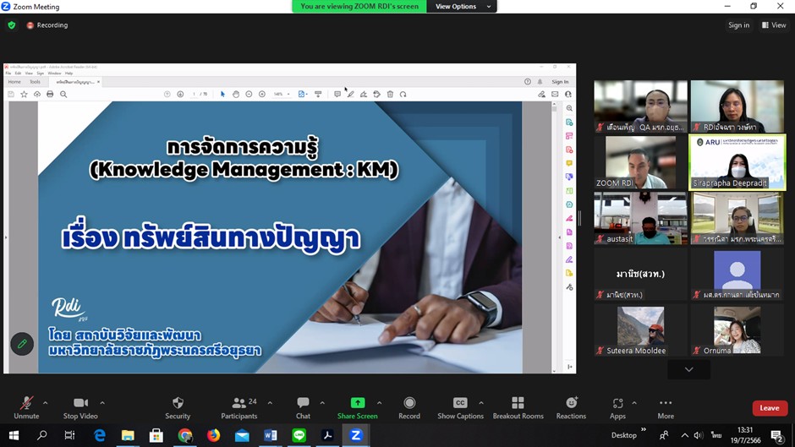Image resolution: width=795 pixels, height=447 pixels.
Task: Expand video options arrow beside Stop Video
Action: point(102,403)
